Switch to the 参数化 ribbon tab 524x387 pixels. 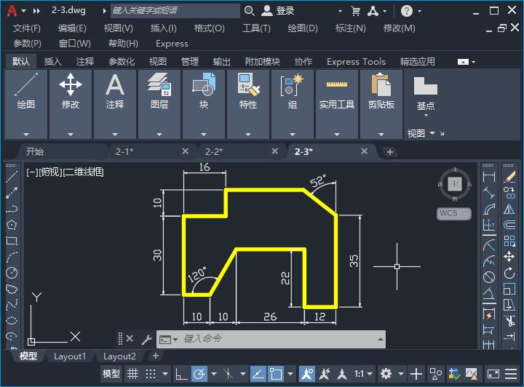tap(122, 61)
